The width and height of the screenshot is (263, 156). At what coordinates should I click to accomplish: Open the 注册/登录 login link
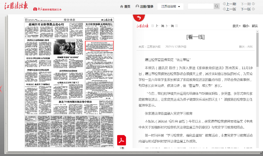(147, 6)
